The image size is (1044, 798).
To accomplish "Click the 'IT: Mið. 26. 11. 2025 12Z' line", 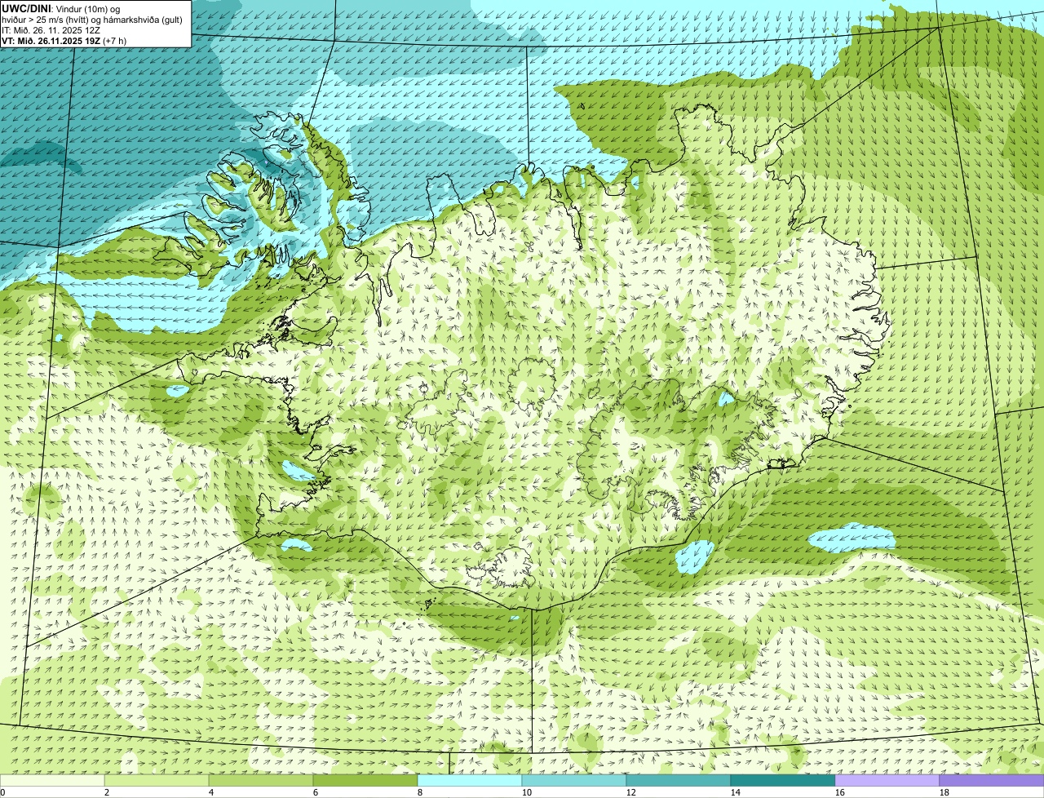I will [51, 29].
